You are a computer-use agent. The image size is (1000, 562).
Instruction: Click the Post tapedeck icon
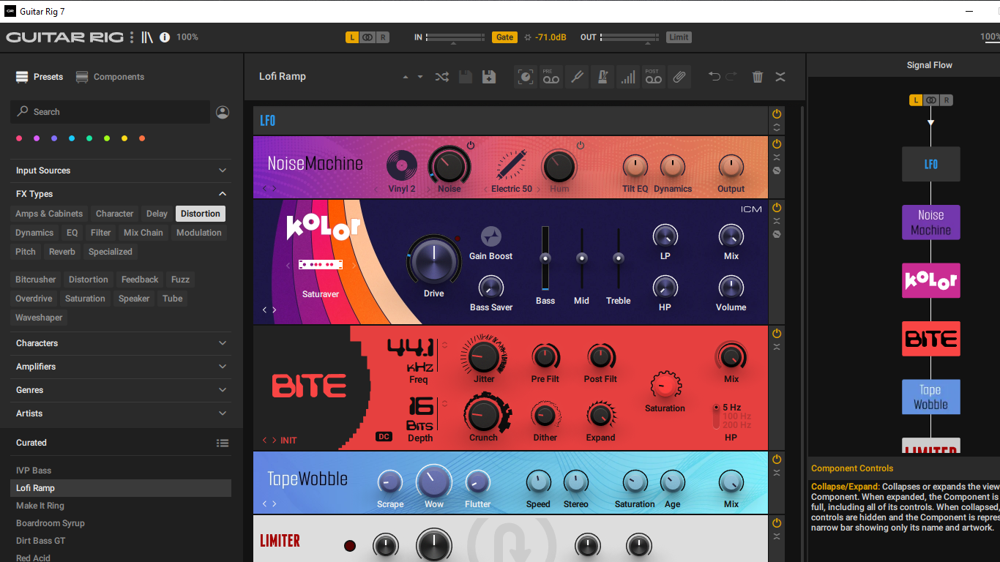click(652, 77)
